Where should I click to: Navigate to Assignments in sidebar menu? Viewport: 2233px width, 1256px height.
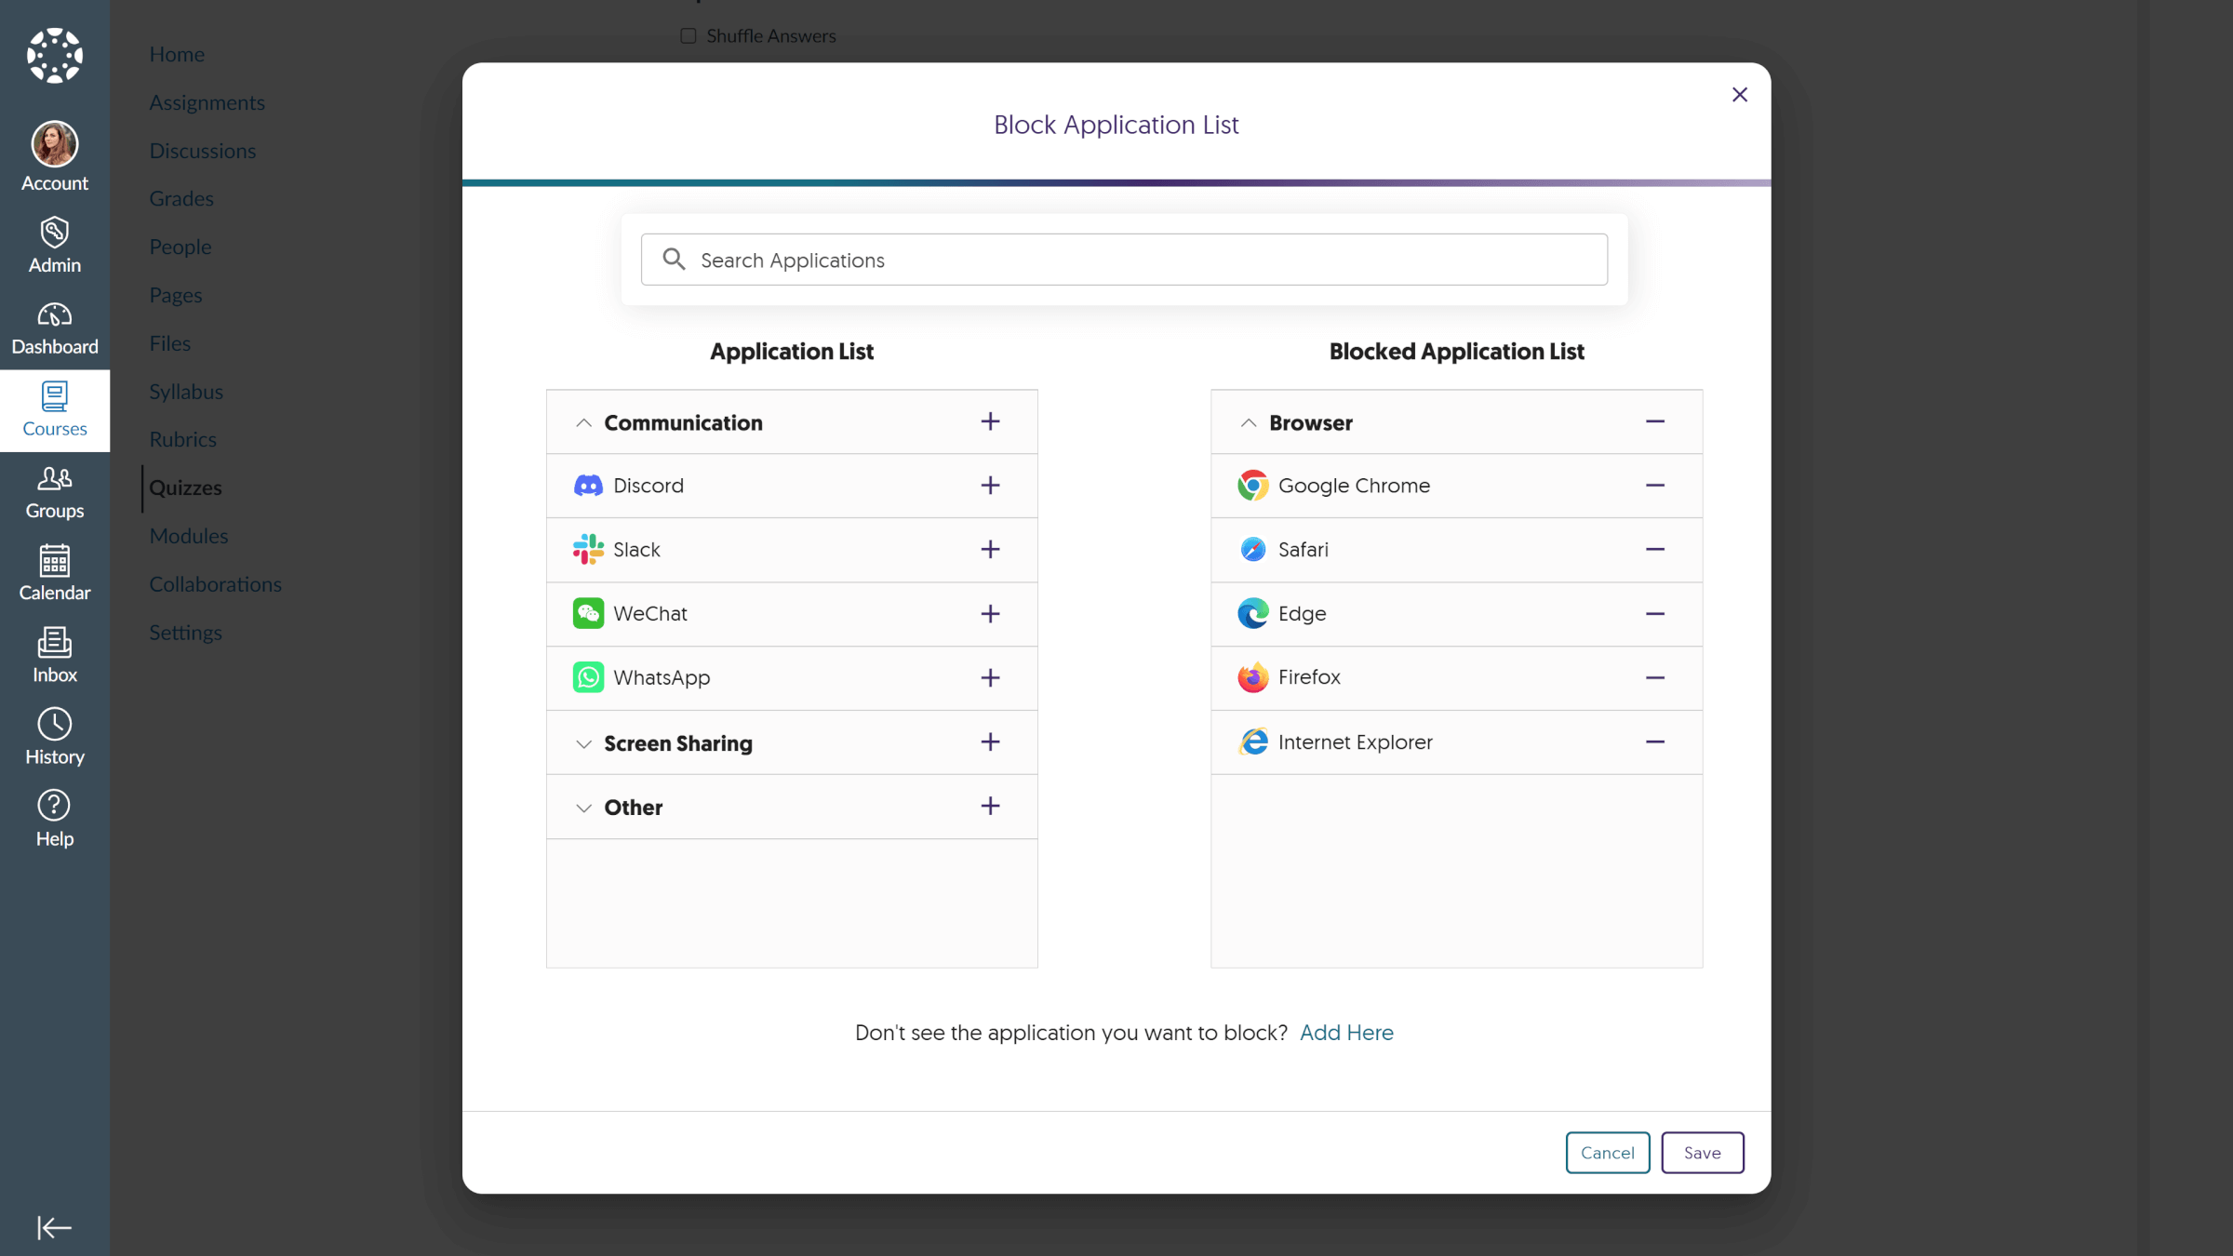click(206, 101)
